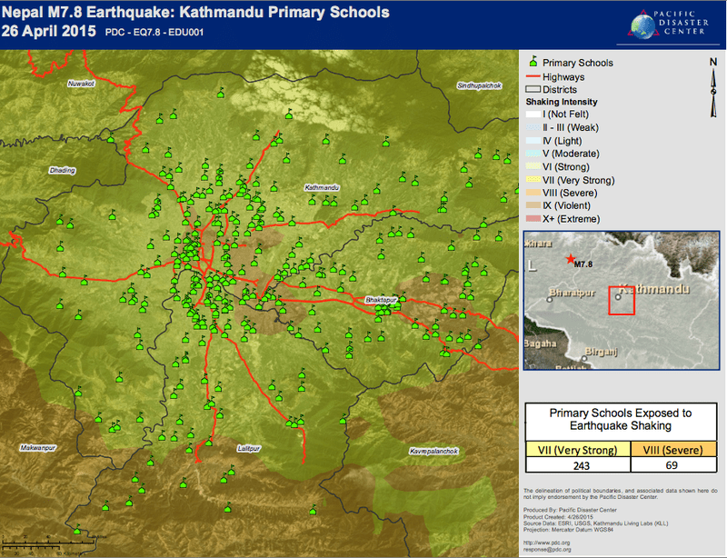
Task: Click the Primary Schools legend icon
Action: click(533, 63)
